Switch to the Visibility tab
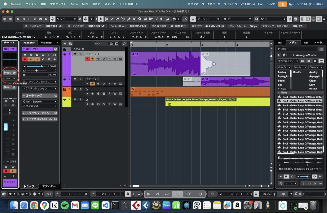This screenshot has height=213, width=327. click(x=46, y=43)
